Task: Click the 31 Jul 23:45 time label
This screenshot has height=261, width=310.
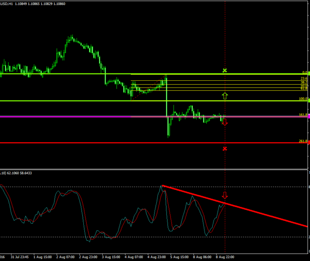Action: pyautogui.click(x=20, y=258)
